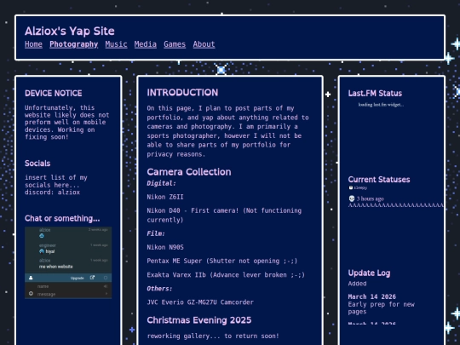Open the Media page link
Image resolution: width=460 pixels, height=345 pixels.
tap(145, 44)
